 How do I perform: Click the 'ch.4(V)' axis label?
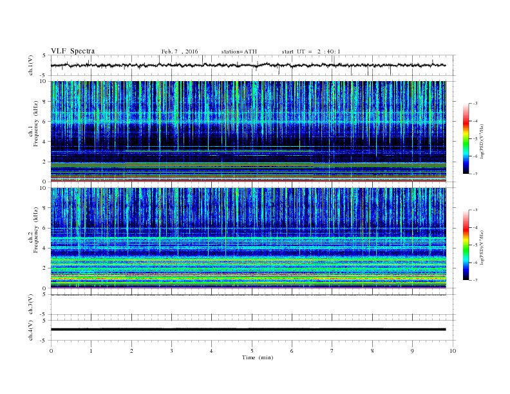tap(31, 330)
